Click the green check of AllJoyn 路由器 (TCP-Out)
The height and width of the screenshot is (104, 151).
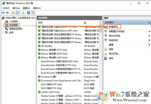[x=39, y=50]
